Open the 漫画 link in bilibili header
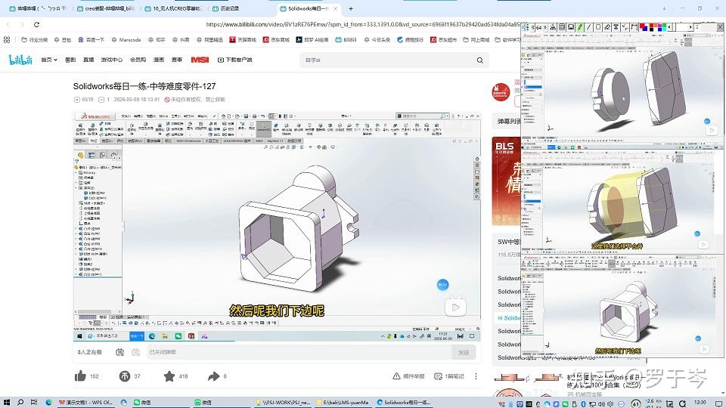 coord(158,60)
